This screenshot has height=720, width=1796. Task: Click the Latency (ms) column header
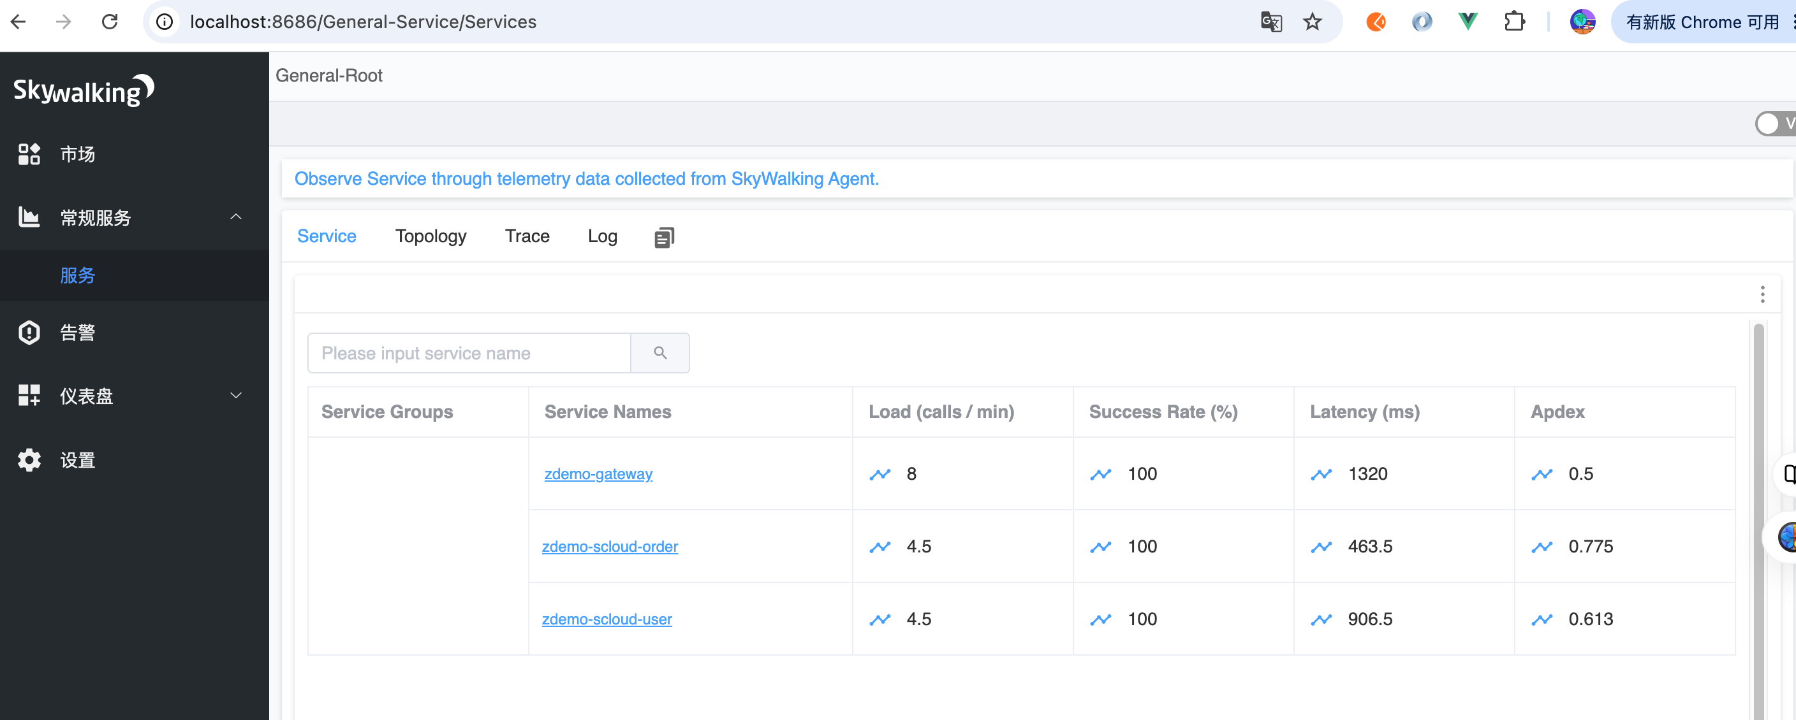pyautogui.click(x=1364, y=412)
